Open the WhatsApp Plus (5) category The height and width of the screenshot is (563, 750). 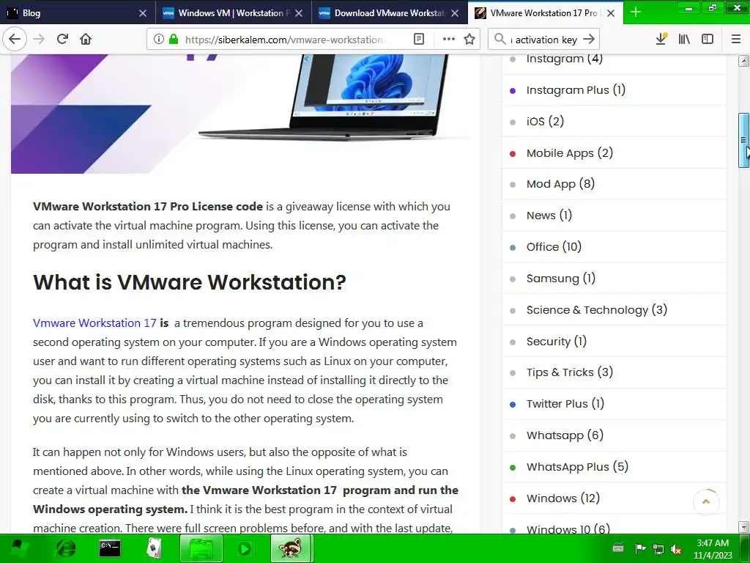coord(577,467)
